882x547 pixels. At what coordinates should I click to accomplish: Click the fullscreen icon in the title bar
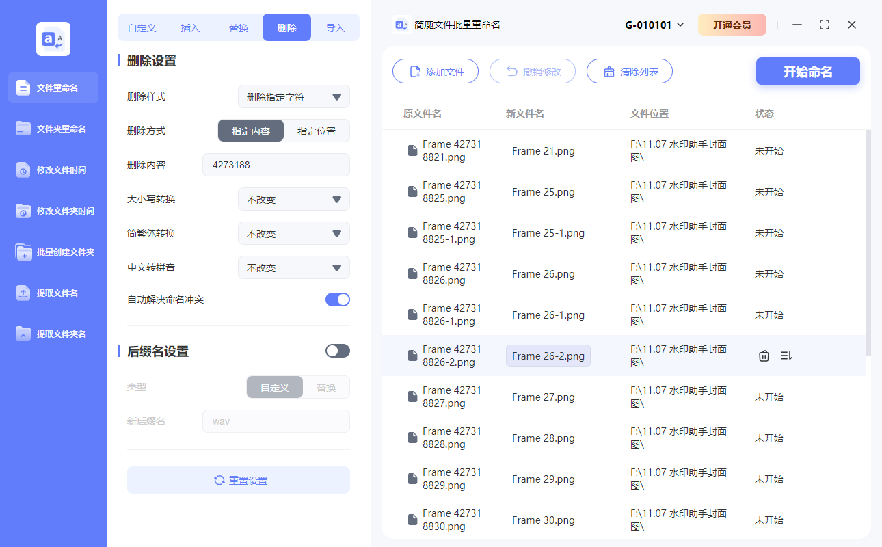point(824,24)
